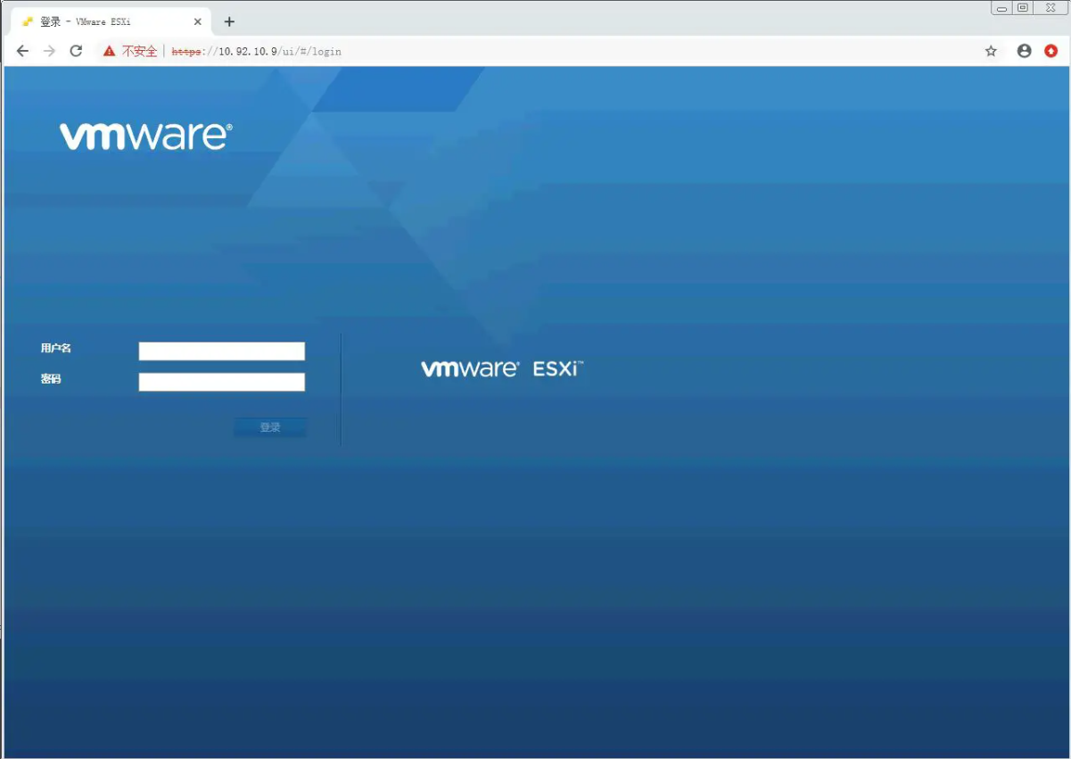Go back with the browser back arrow
The image size is (1071, 759).
[23, 51]
